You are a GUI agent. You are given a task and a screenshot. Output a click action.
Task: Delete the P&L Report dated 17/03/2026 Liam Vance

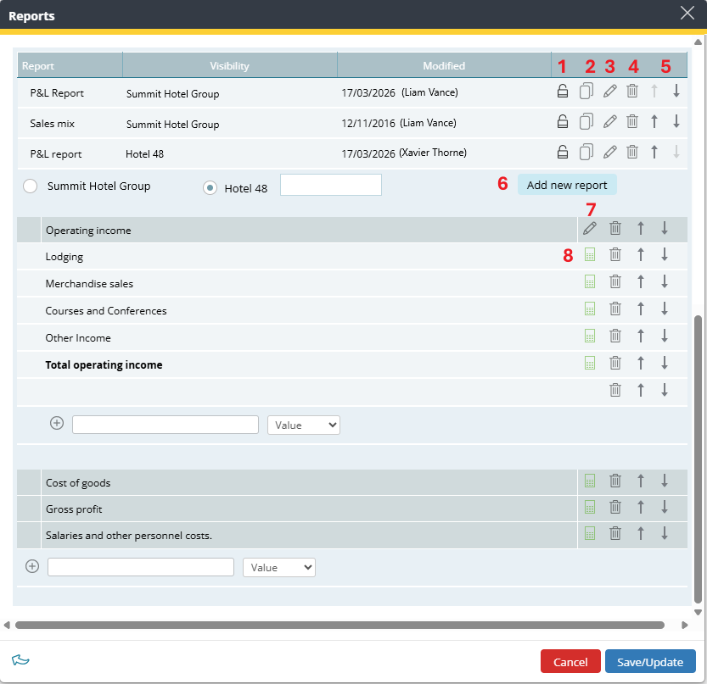point(632,91)
